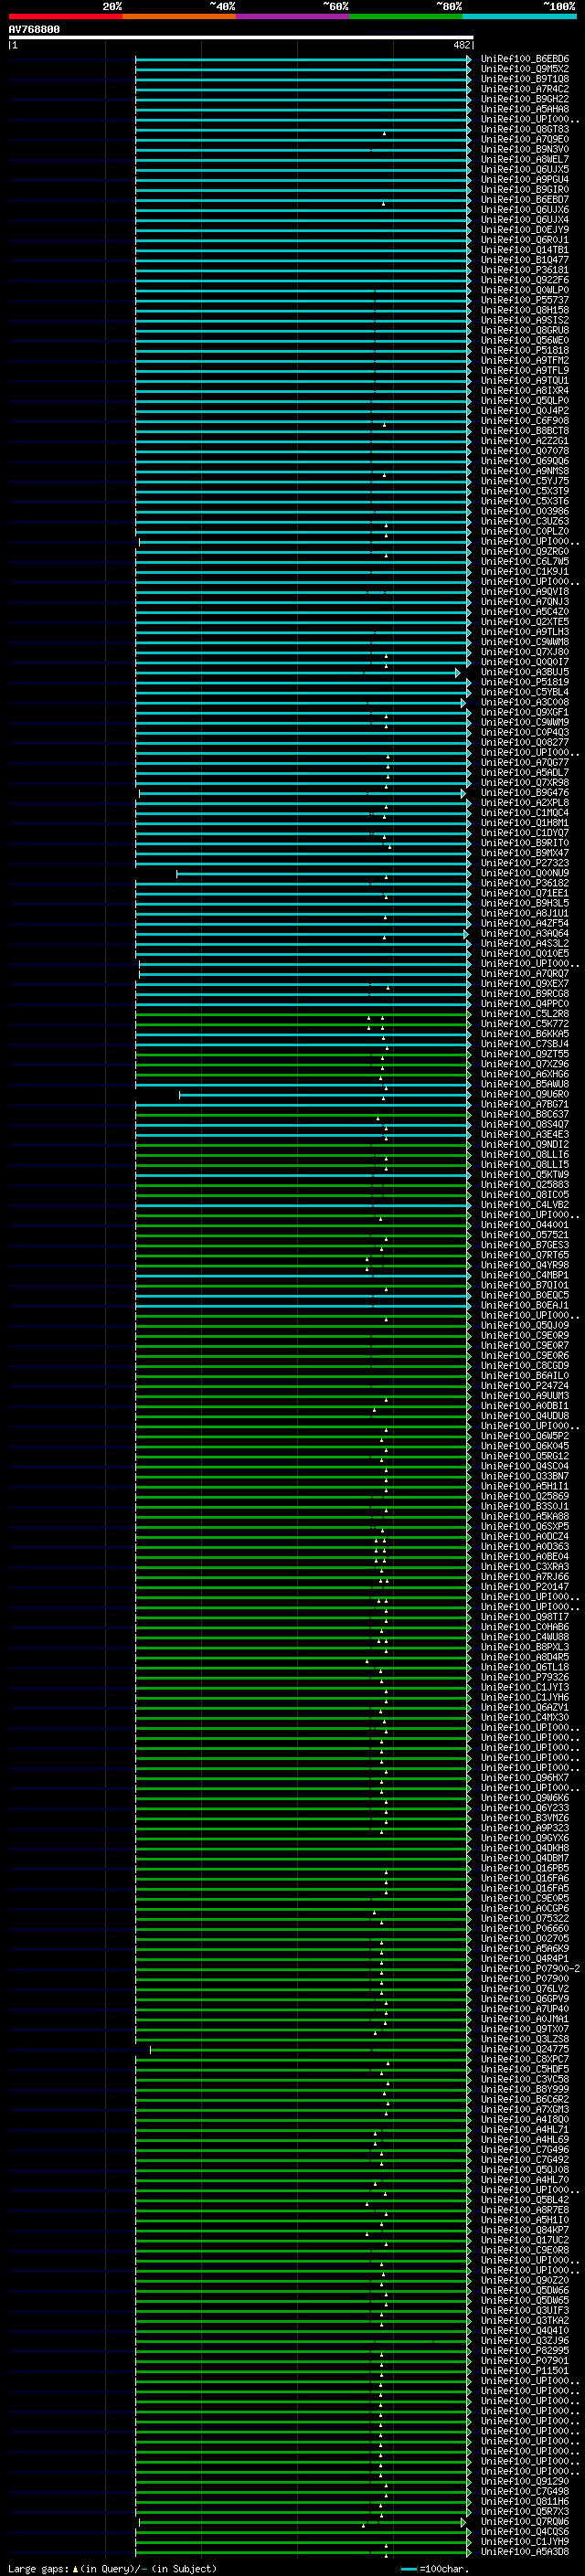Select label UniRef100_A9UUM3

(x=524, y=1396)
